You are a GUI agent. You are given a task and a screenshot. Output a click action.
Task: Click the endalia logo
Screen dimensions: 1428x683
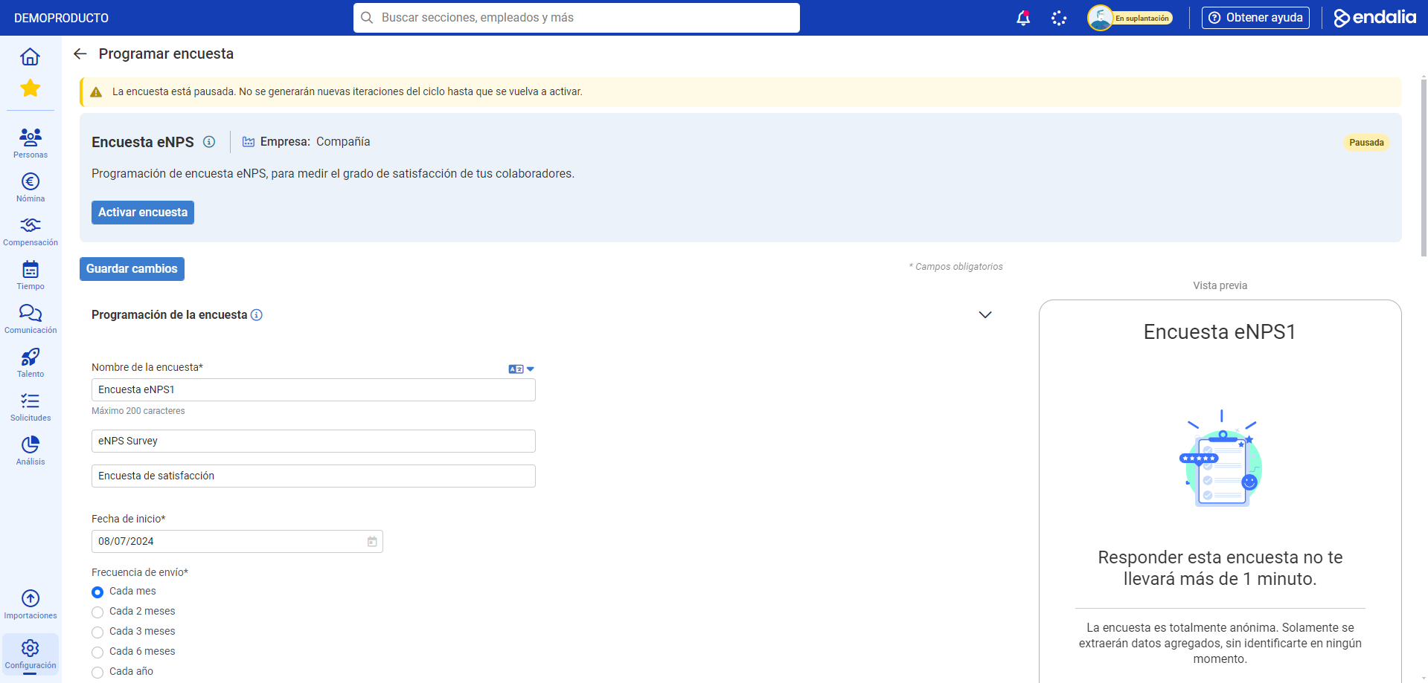pyautogui.click(x=1374, y=17)
